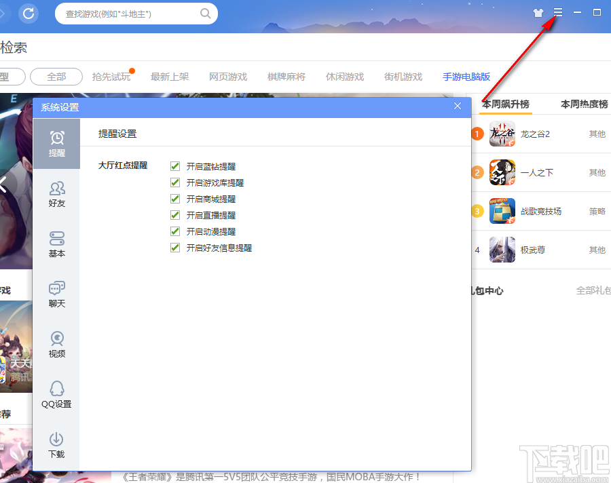Click the 手游电脑版 highlighted category link
The width and height of the screenshot is (611, 483).
click(466, 77)
